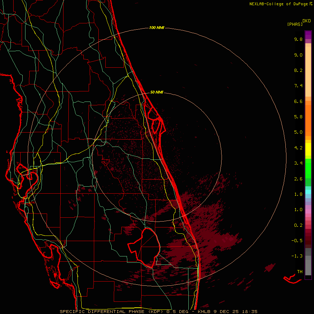This screenshot has width=314, height=314.
Task: Click the 3.4 value on the color scale
Action: (x=298, y=163)
